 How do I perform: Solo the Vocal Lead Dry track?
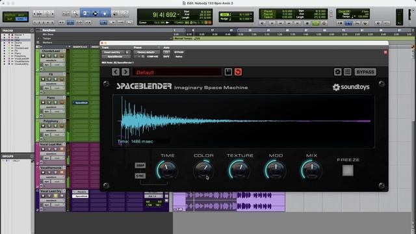(x=55, y=196)
